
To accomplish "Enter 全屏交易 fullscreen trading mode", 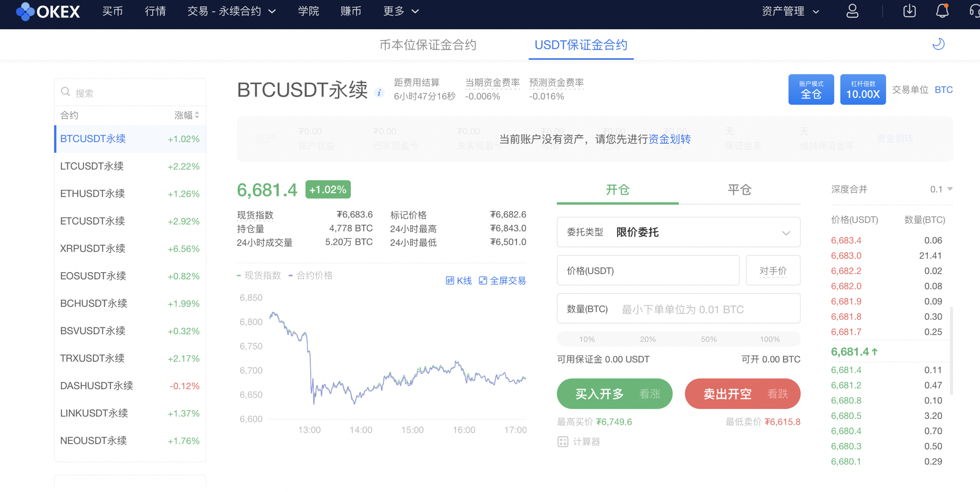I will pos(502,280).
